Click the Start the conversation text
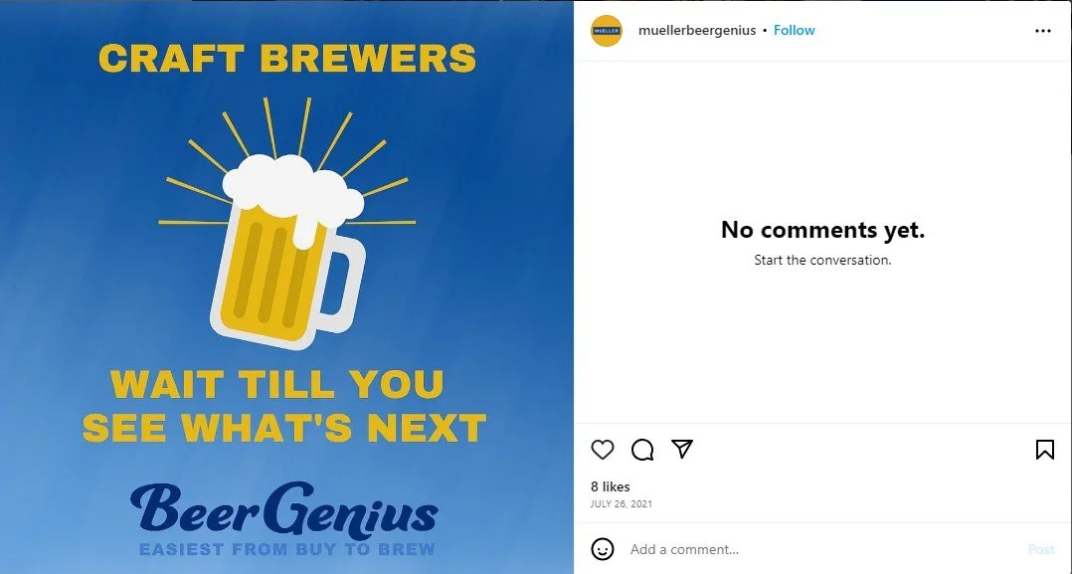This screenshot has width=1072, height=574. [x=822, y=260]
